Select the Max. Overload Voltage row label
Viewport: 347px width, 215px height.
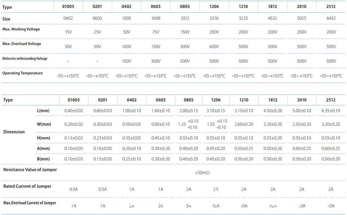click(22, 44)
